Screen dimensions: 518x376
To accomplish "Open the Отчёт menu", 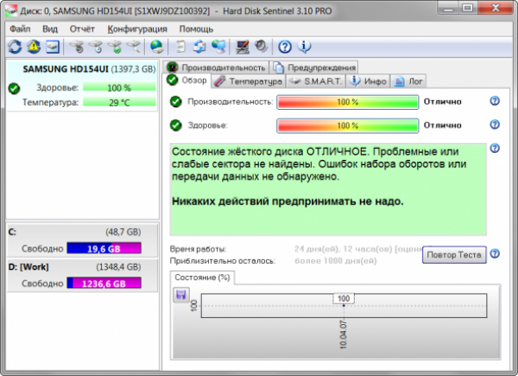I will coord(82,28).
